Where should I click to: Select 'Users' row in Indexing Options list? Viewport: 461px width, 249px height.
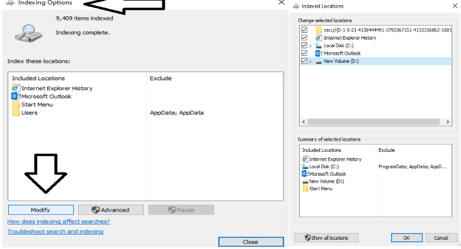30,113
